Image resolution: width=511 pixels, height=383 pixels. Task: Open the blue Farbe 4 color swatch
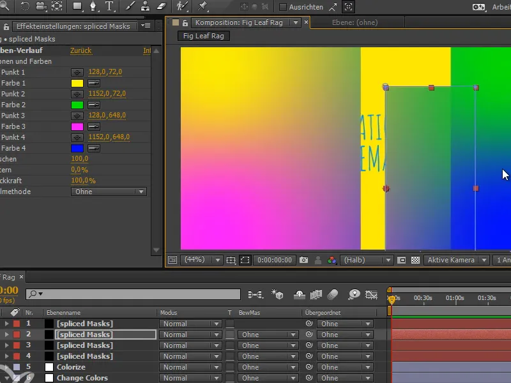tap(77, 149)
